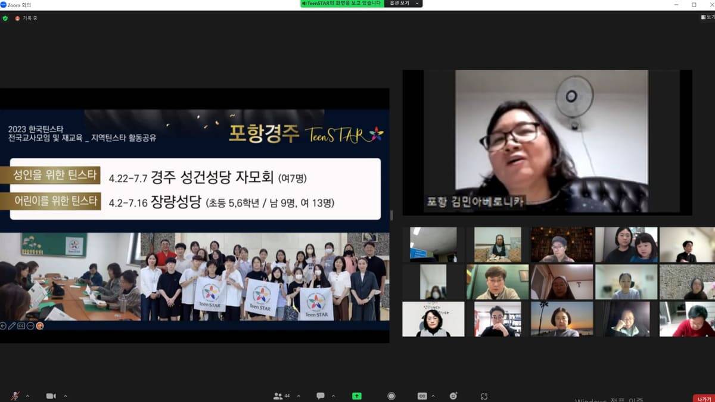Start video with the camera icon
The width and height of the screenshot is (715, 402).
click(51, 396)
